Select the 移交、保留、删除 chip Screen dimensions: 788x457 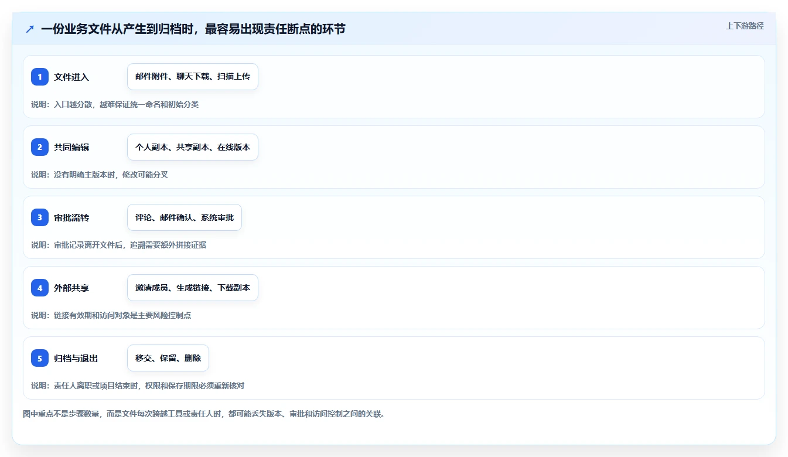point(168,358)
